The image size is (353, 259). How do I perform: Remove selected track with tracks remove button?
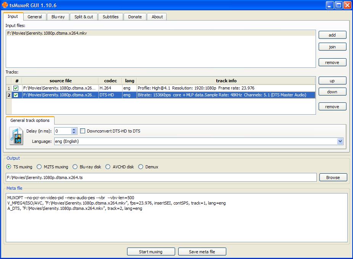[332, 107]
